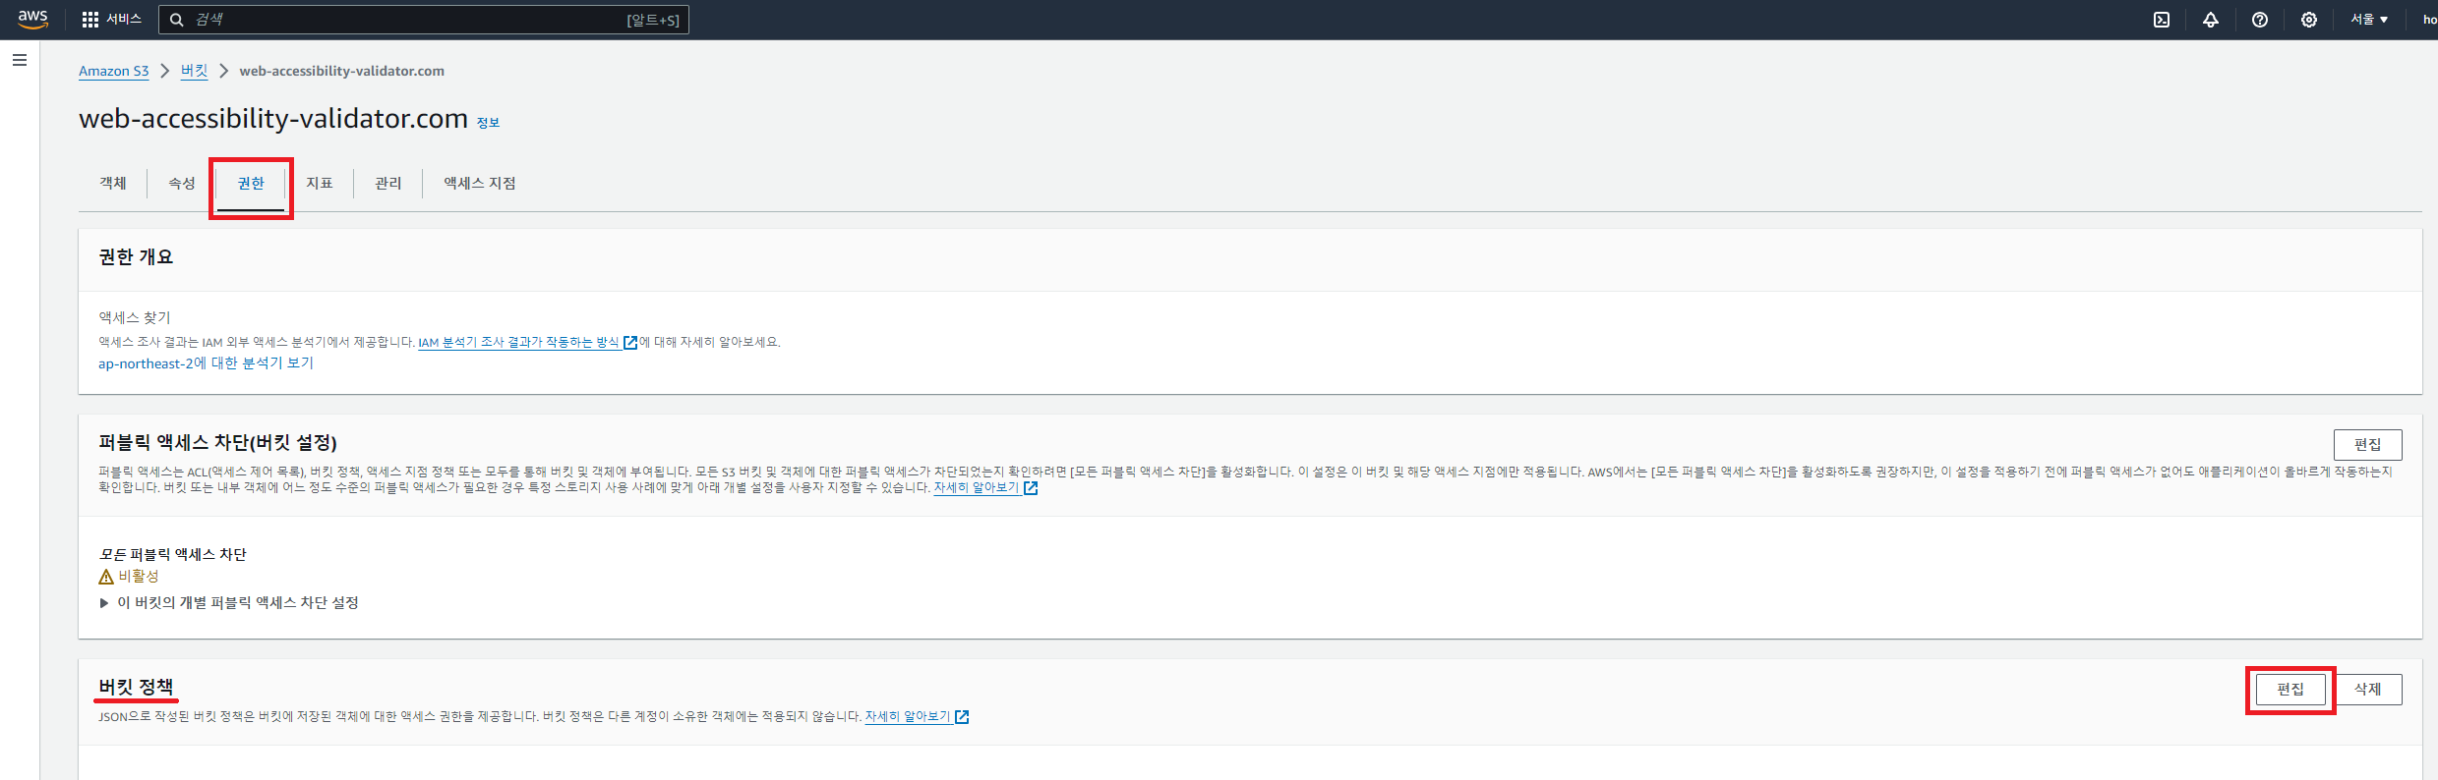Switch to the 속성 tab
This screenshot has height=780, width=2438.
point(182,183)
